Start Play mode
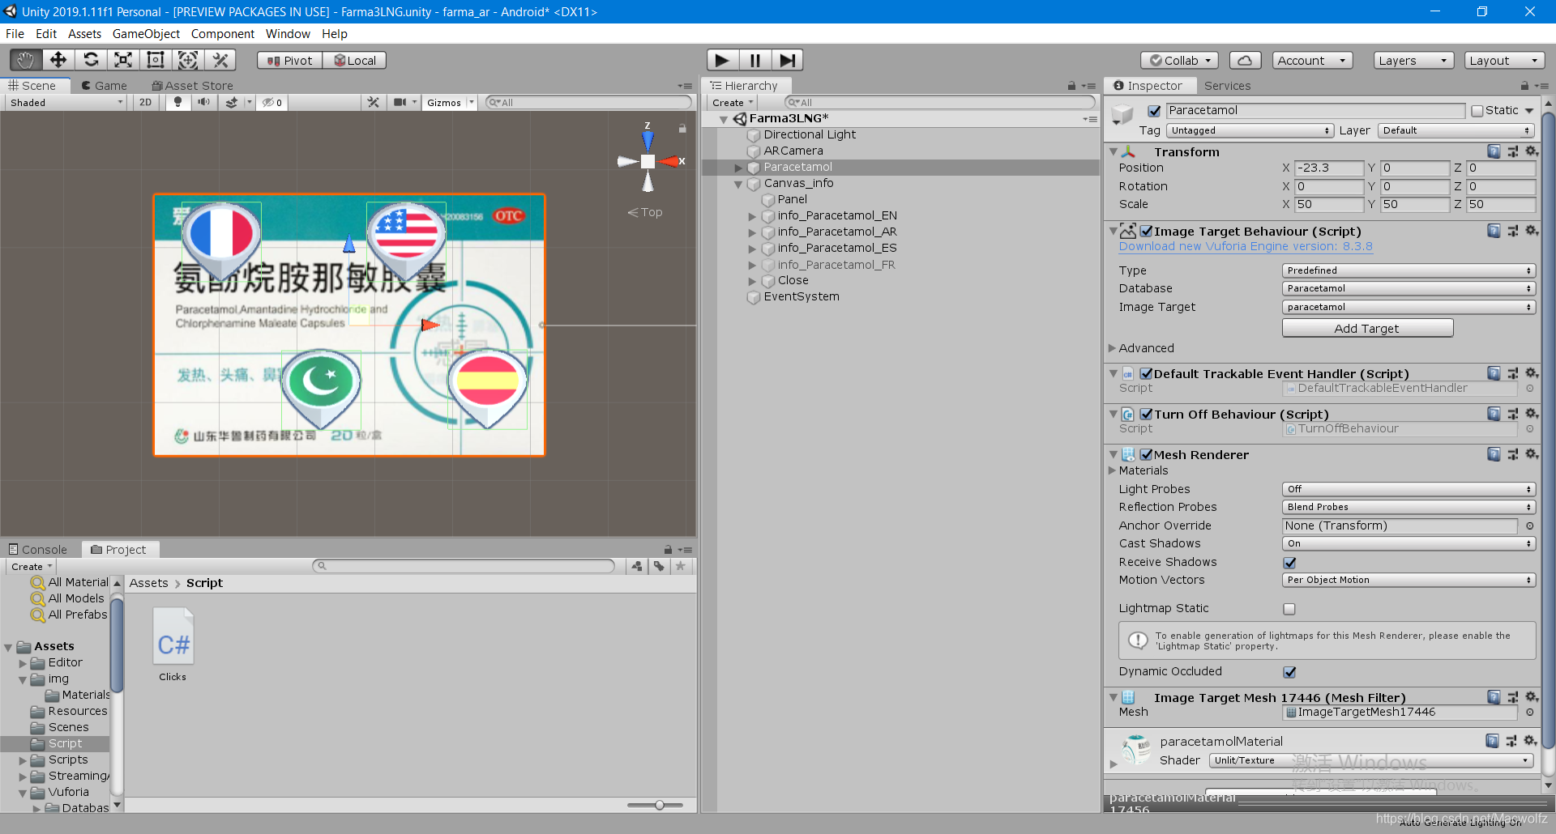The height and width of the screenshot is (834, 1556). coord(722,60)
